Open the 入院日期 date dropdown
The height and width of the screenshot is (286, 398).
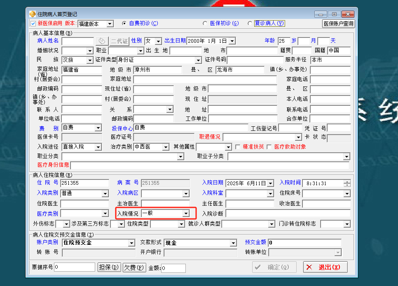pos(271,183)
